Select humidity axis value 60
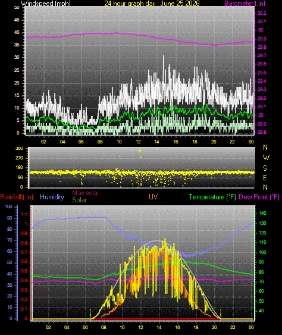 click(10, 252)
